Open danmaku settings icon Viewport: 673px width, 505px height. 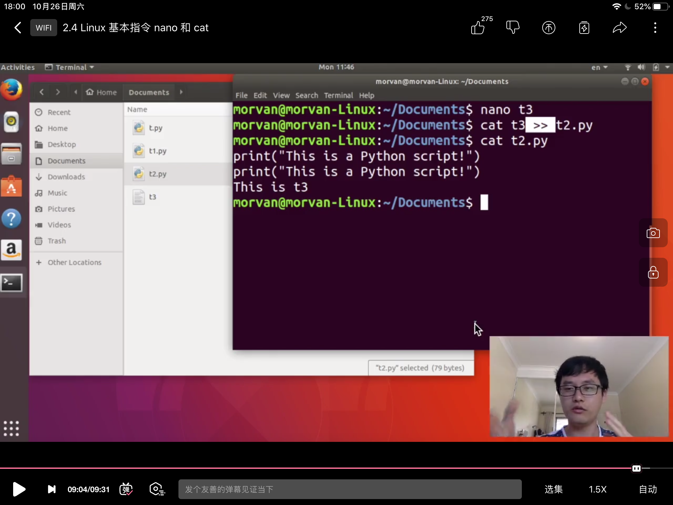(x=157, y=489)
